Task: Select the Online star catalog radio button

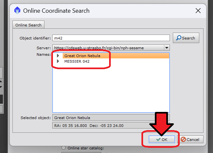Action: click(63, 148)
